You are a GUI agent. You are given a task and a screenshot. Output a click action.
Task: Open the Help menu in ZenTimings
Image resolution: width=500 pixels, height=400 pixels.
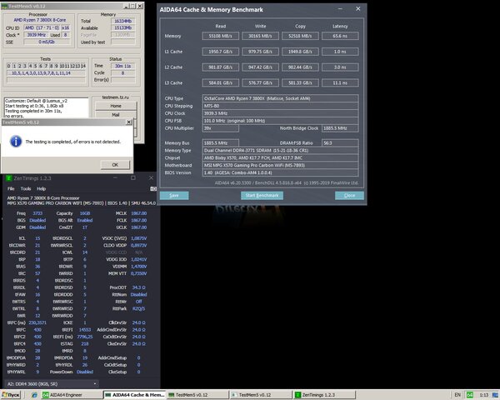click(x=41, y=189)
